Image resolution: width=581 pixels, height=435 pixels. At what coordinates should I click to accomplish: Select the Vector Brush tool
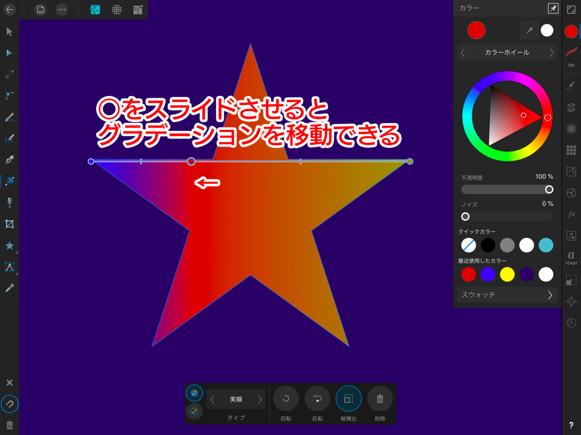point(9,139)
